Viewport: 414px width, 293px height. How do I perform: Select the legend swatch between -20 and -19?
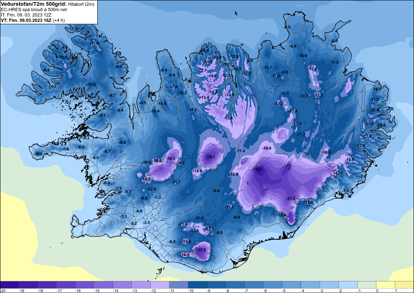pos(10,285)
